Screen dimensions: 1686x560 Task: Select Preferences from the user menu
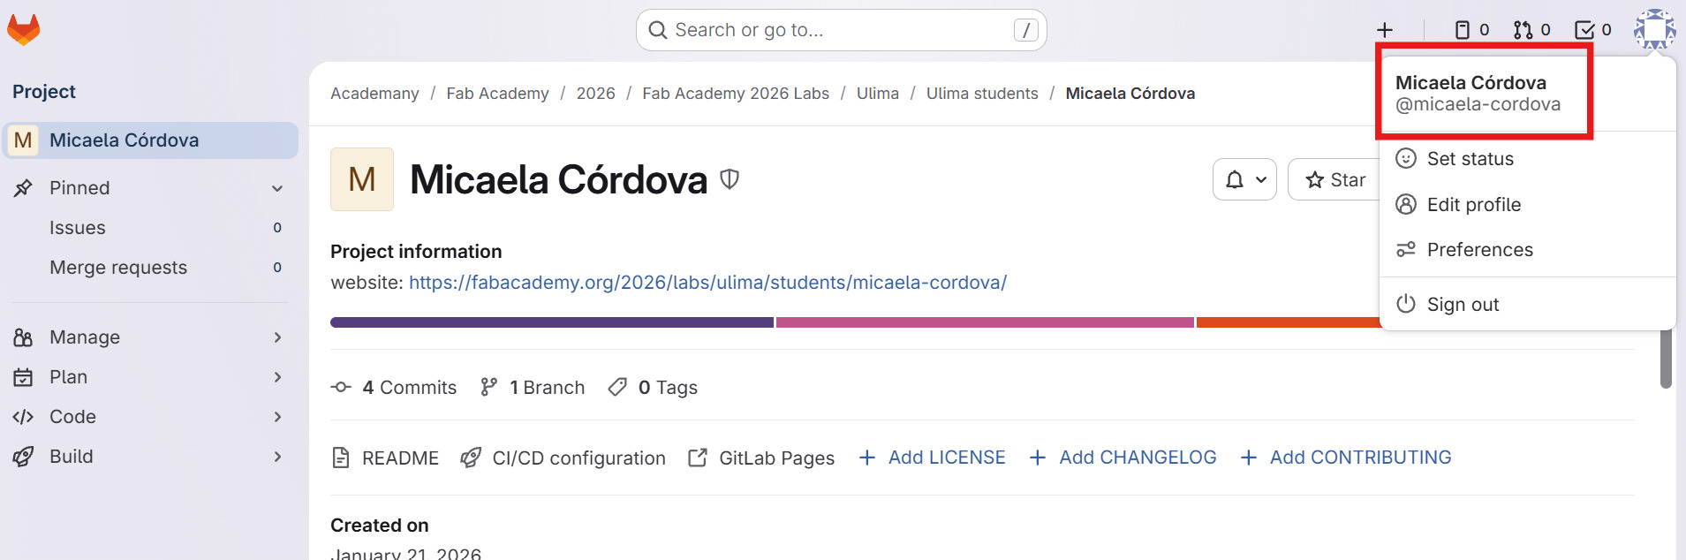pos(1479,249)
